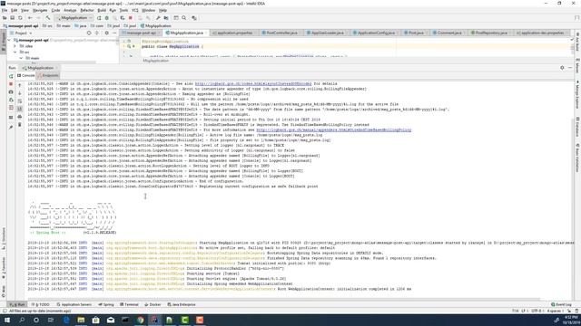Open the File menu
Viewport: 581px width, 326px height.
(x=5, y=10)
